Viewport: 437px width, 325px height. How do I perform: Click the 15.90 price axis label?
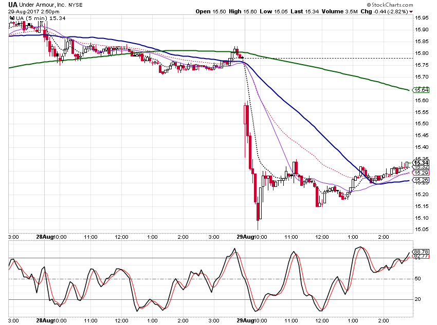point(422,29)
